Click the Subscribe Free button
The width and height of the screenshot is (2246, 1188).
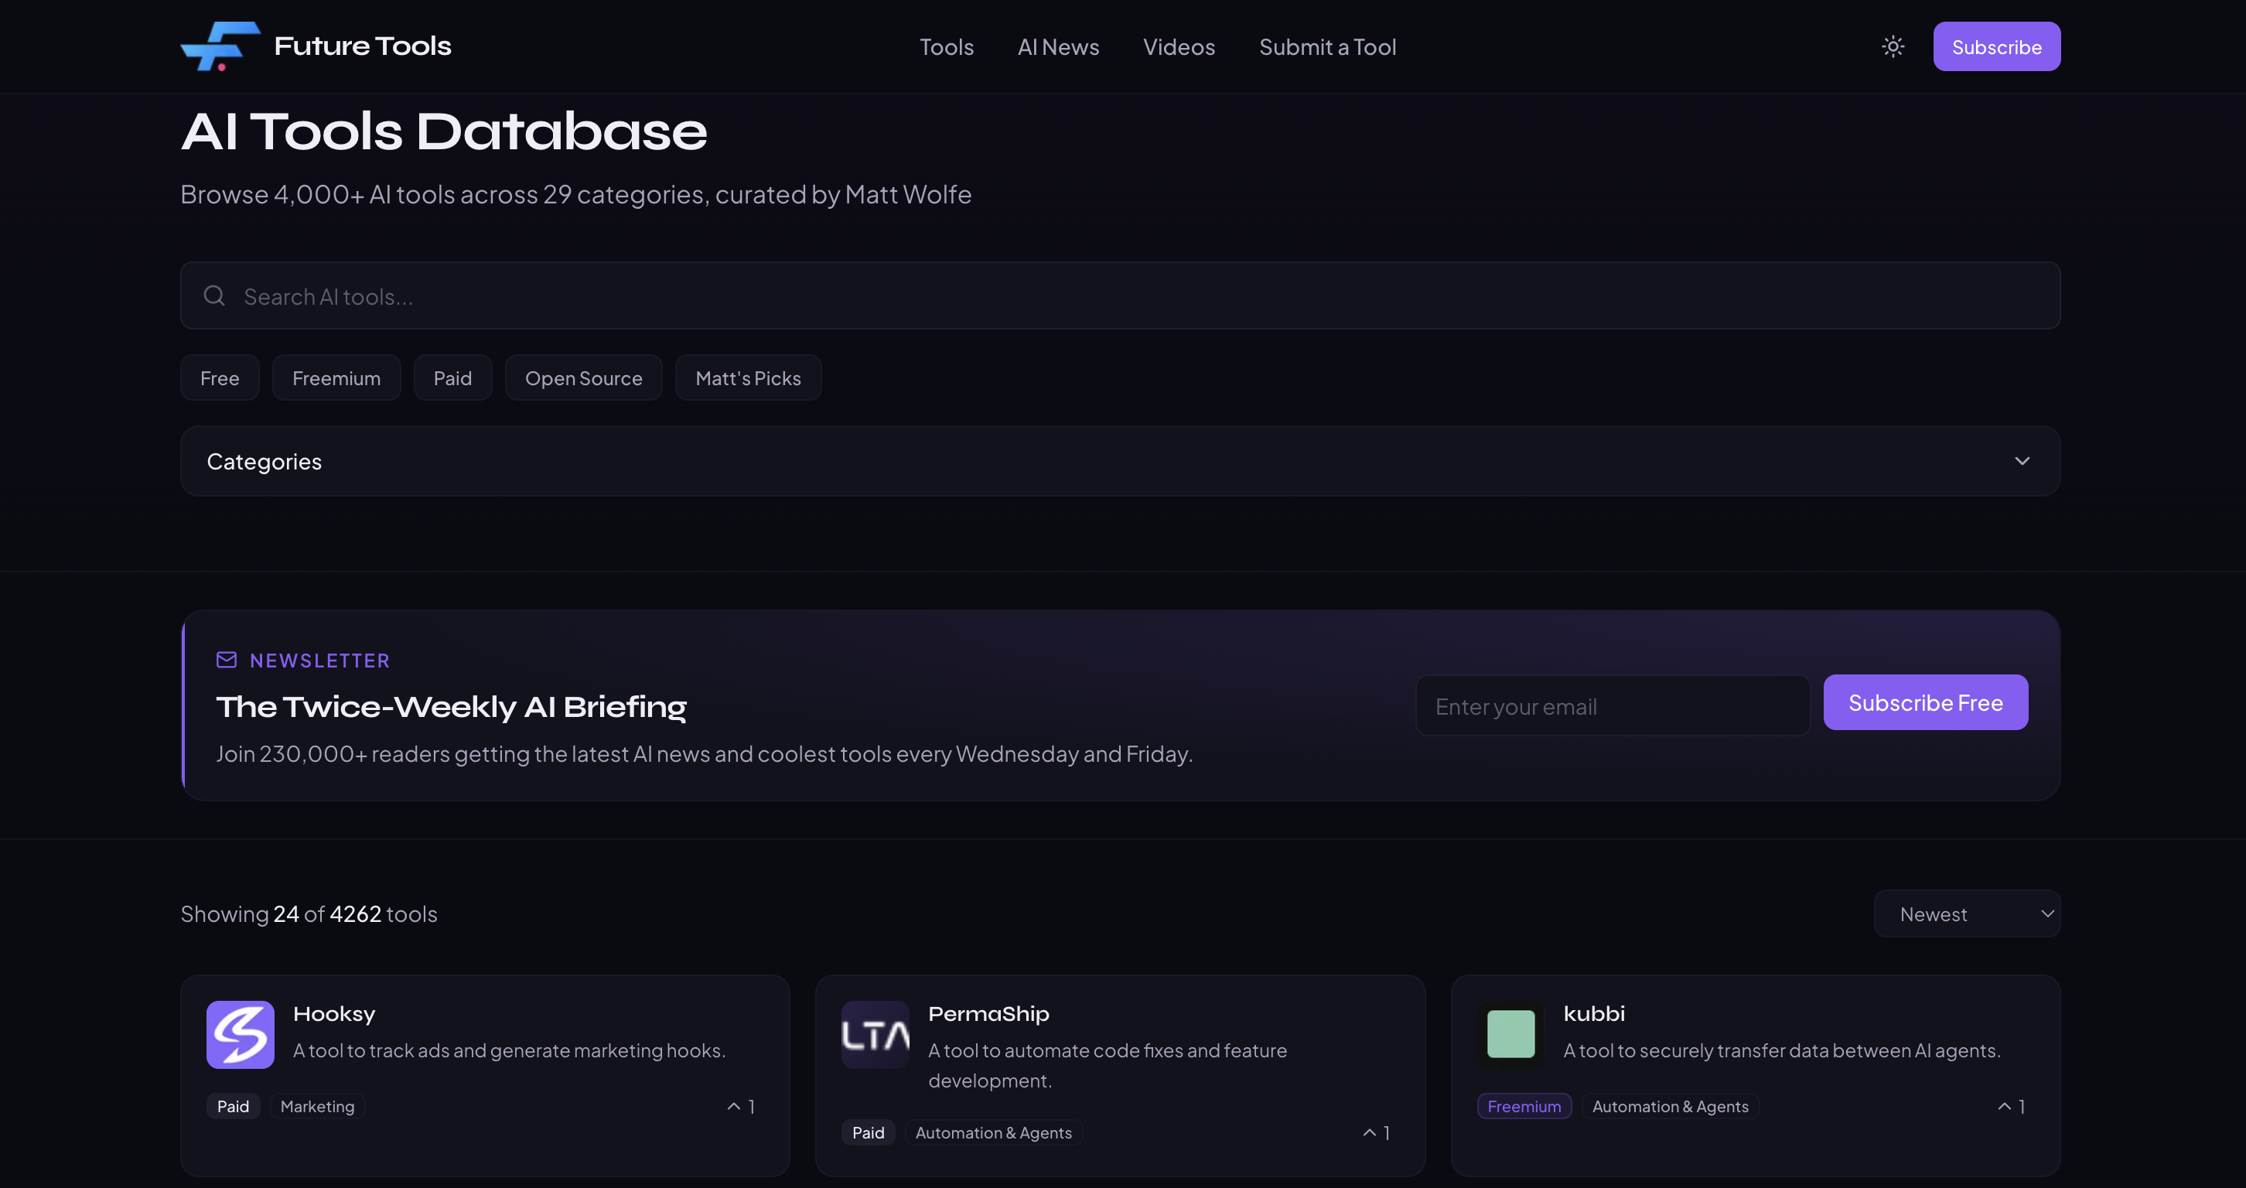(1925, 702)
